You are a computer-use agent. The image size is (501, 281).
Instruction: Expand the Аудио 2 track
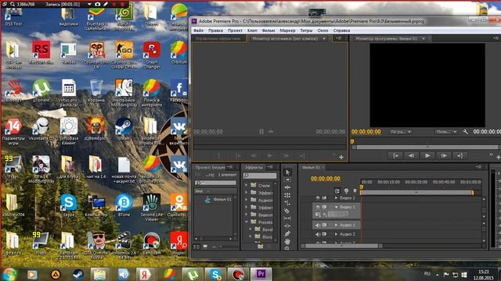click(336, 234)
